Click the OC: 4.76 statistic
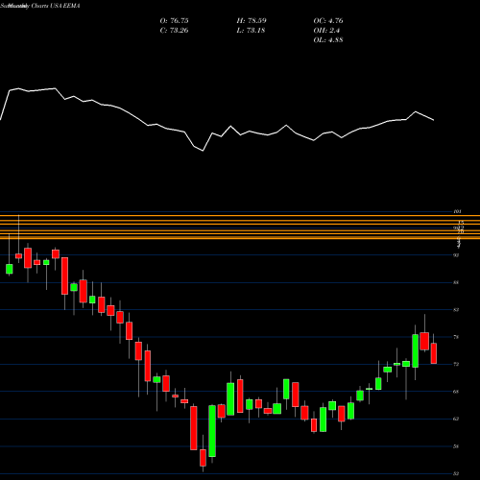This screenshot has width=480, height=480. (x=328, y=21)
